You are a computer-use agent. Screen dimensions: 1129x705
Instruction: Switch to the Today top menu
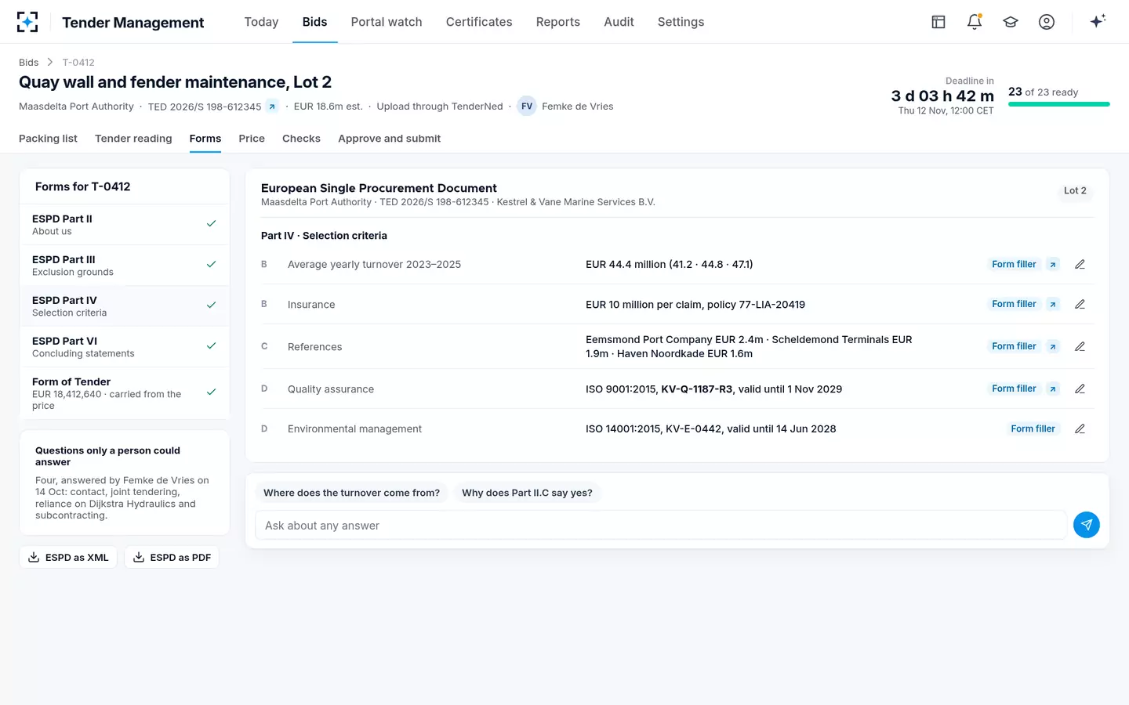click(x=261, y=22)
